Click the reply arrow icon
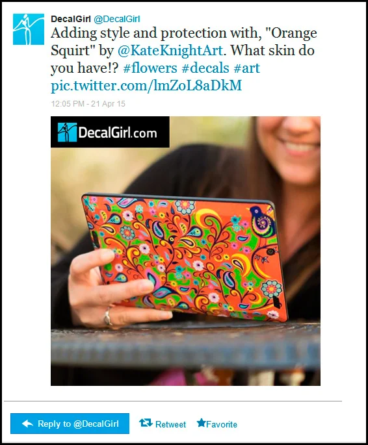 (27, 424)
